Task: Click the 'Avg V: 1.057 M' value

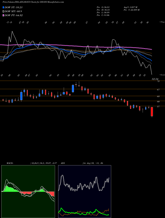Action: [130, 7]
